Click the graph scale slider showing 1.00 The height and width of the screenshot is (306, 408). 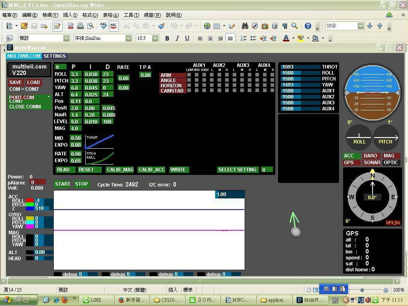point(230,194)
